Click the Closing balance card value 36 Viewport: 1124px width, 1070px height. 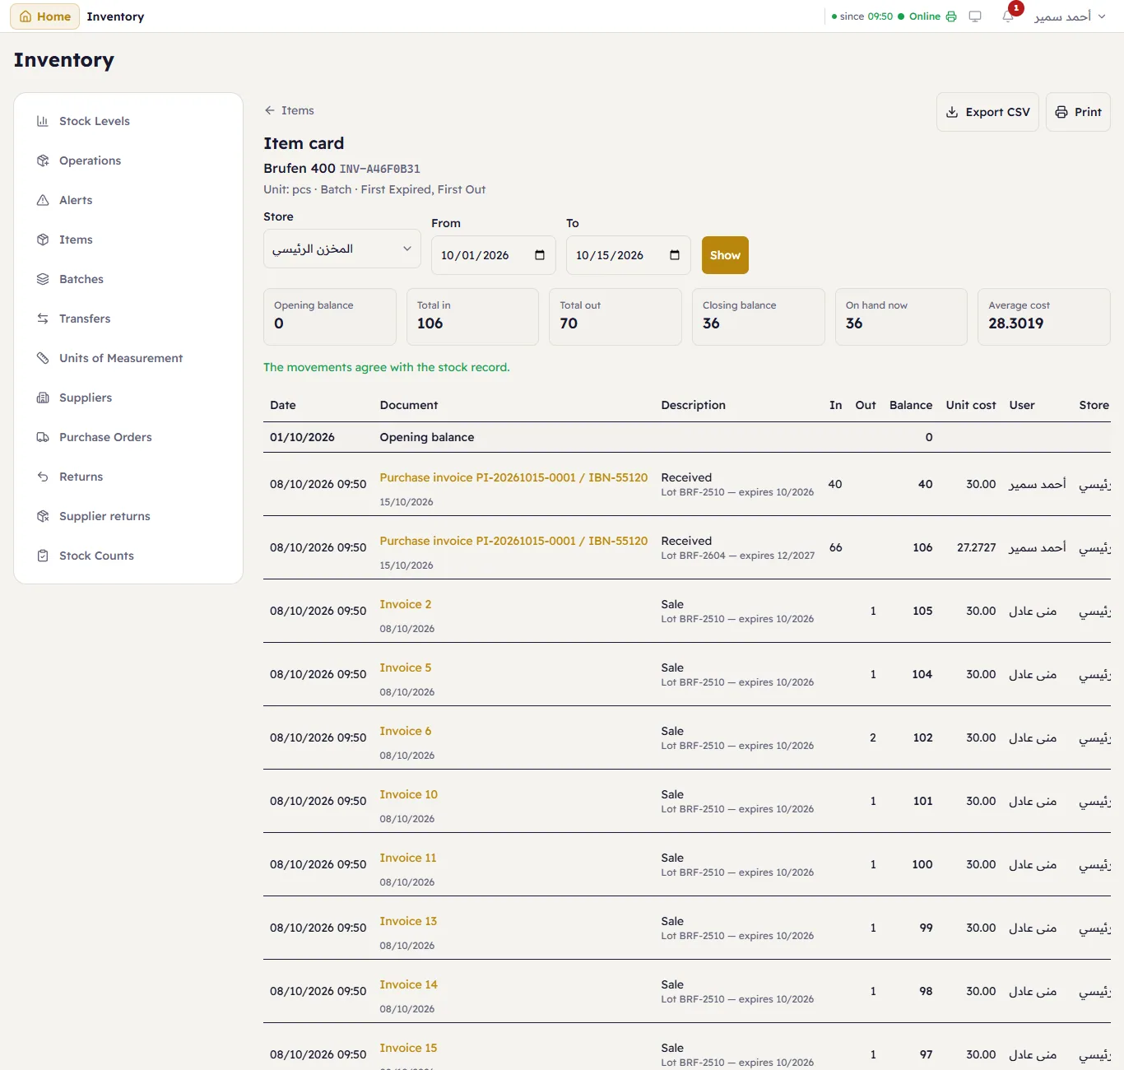(x=711, y=323)
